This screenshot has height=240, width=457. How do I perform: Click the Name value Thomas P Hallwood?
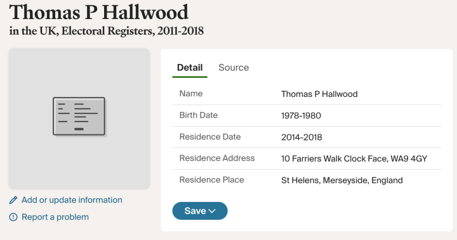pos(319,94)
